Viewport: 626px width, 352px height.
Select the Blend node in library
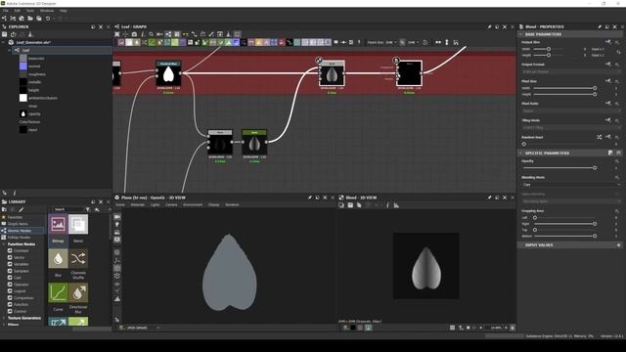click(78, 224)
